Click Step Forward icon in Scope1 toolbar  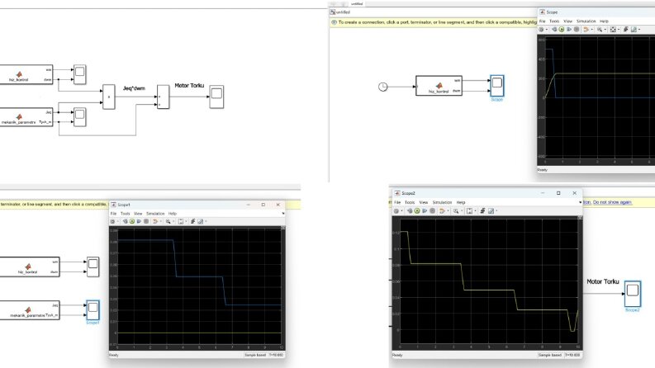coord(139,221)
